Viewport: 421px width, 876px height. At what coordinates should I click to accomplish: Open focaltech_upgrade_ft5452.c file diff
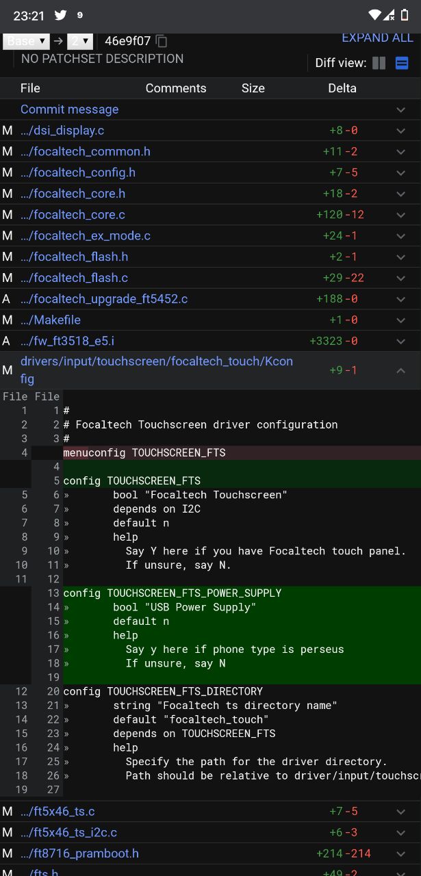[104, 299]
